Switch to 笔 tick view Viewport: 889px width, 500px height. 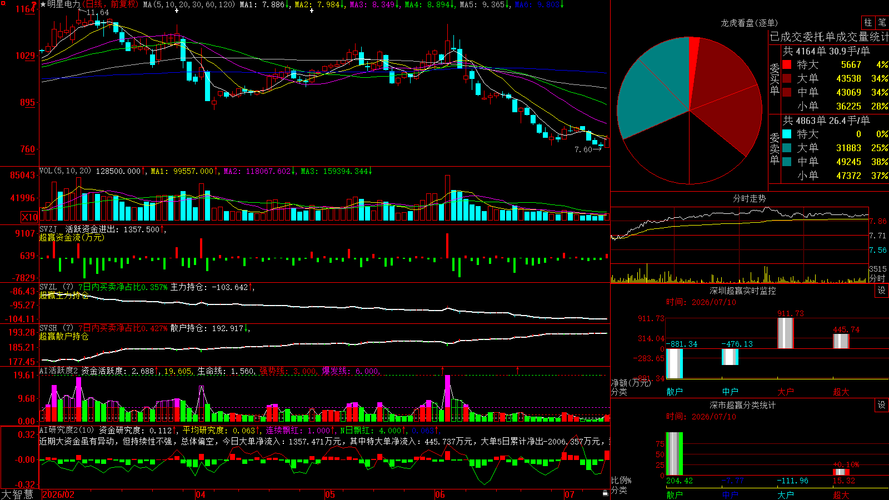pyautogui.click(x=882, y=23)
